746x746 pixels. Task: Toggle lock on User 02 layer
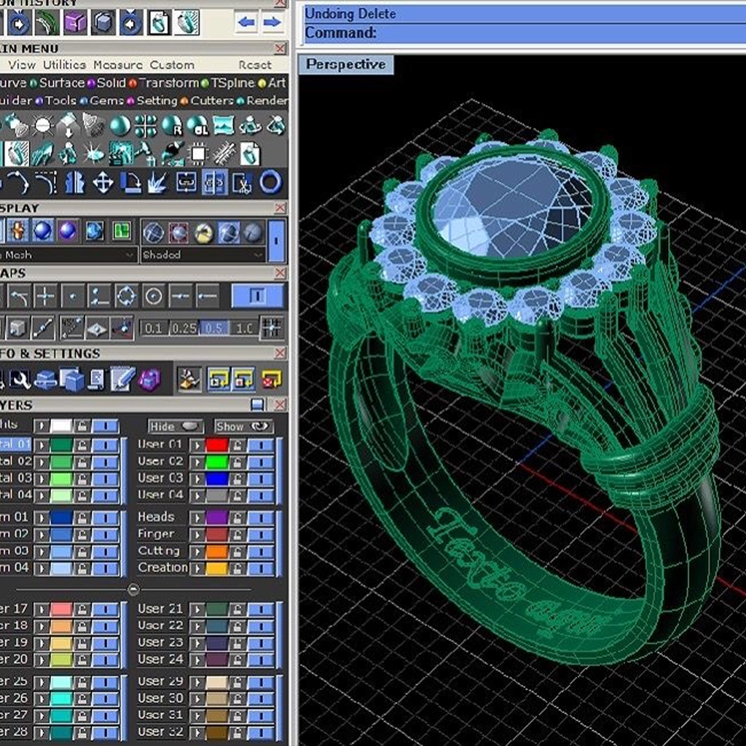point(237,462)
